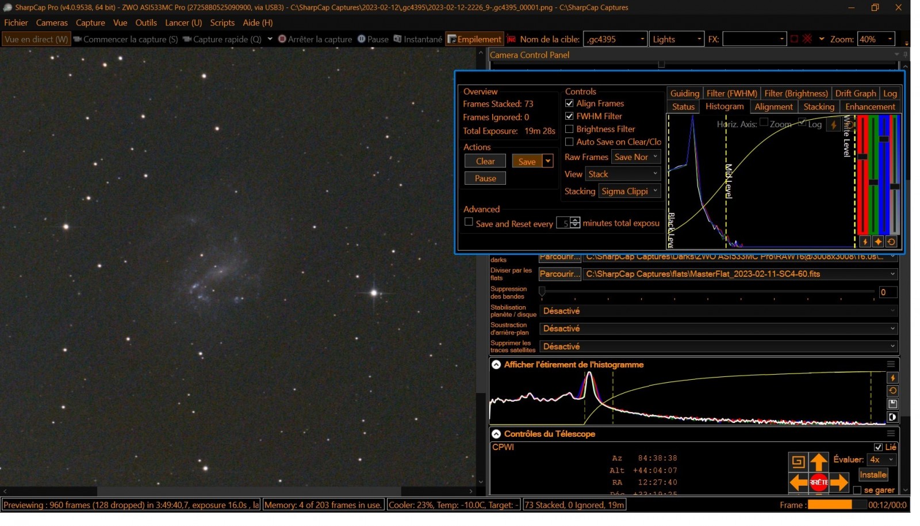Image resolution: width=920 pixels, height=526 pixels.
Task: Enable the Save and Reset every checkbox
Action: pos(469,222)
